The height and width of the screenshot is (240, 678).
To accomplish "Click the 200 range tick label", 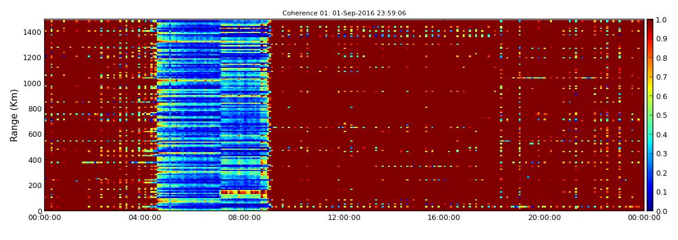I will point(35,185).
